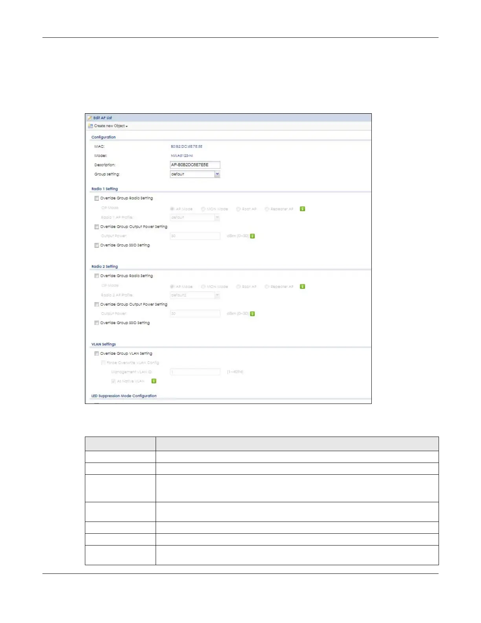Enable Radio 2 Override Group Output Power Setting
The image size is (481, 623).
[97, 304]
